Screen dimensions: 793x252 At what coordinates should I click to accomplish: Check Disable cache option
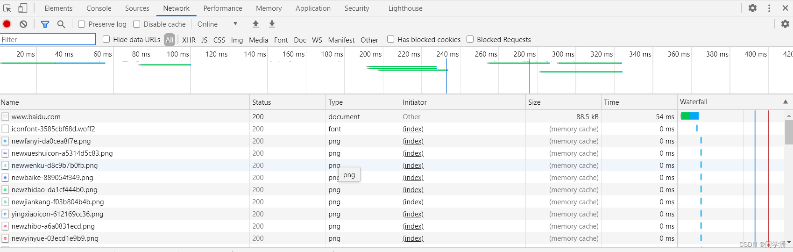coord(136,24)
